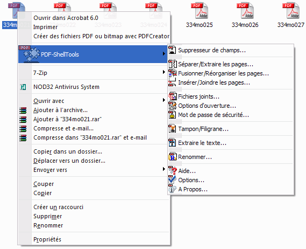Expand the Ouvrir avec submenu arrow
Viewport: 306px width, 249px height.
(x=164, y=100)
